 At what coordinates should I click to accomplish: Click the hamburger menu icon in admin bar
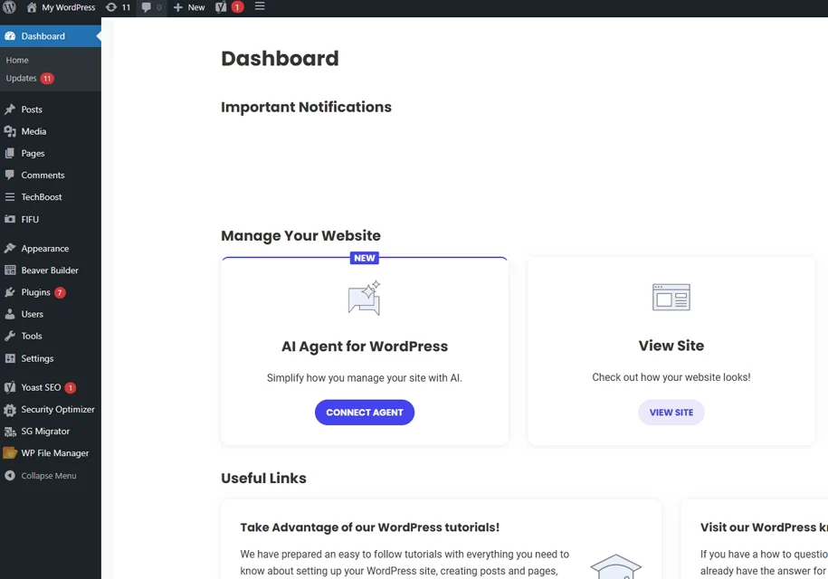260,6
